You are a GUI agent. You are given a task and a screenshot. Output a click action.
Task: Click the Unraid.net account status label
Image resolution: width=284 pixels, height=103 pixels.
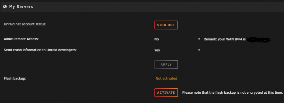[25, 24]
